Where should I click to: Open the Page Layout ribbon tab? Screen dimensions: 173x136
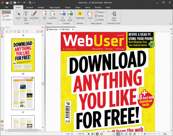pos(55,8)
